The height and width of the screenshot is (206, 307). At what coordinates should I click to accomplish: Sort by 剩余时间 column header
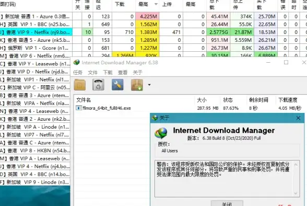pos(258,100)
